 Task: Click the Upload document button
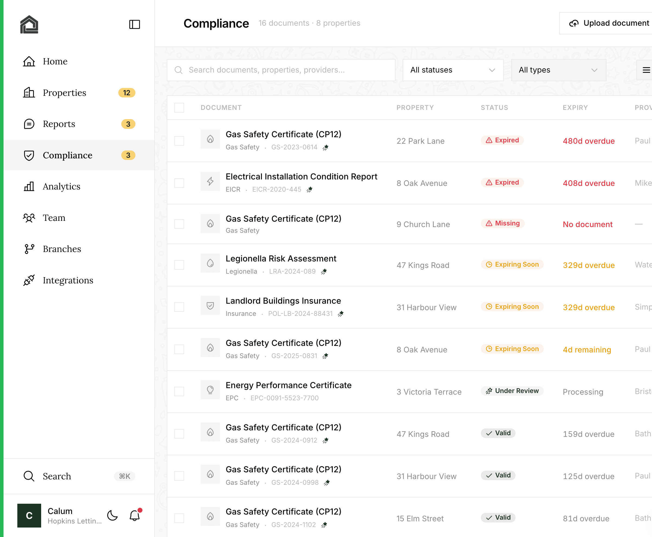click(608, 23)
